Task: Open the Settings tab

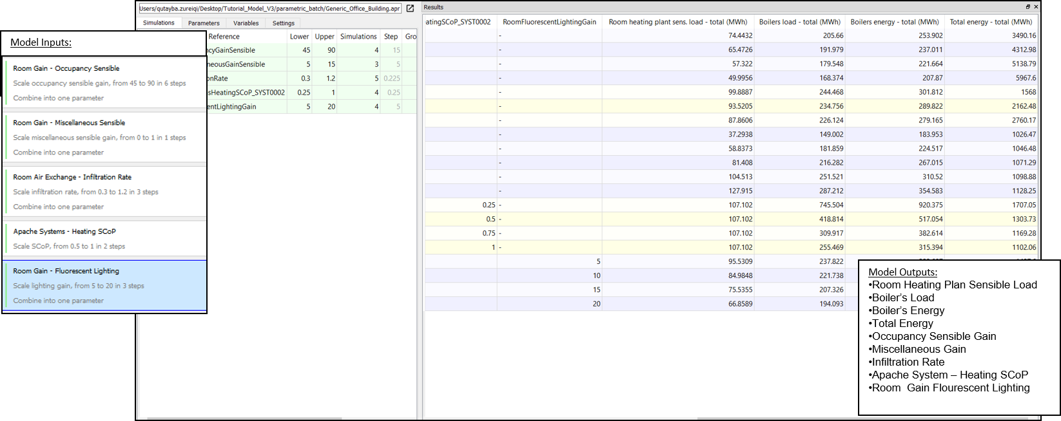Action: point(283,23)
